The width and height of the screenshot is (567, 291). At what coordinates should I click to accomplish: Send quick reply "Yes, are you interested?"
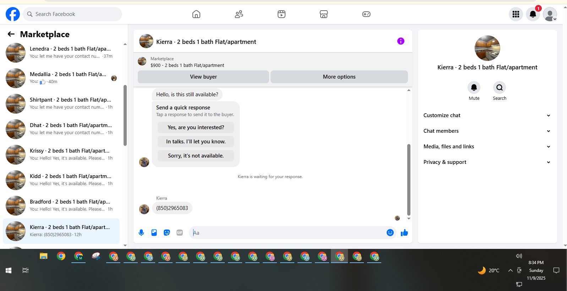[196, 127]
